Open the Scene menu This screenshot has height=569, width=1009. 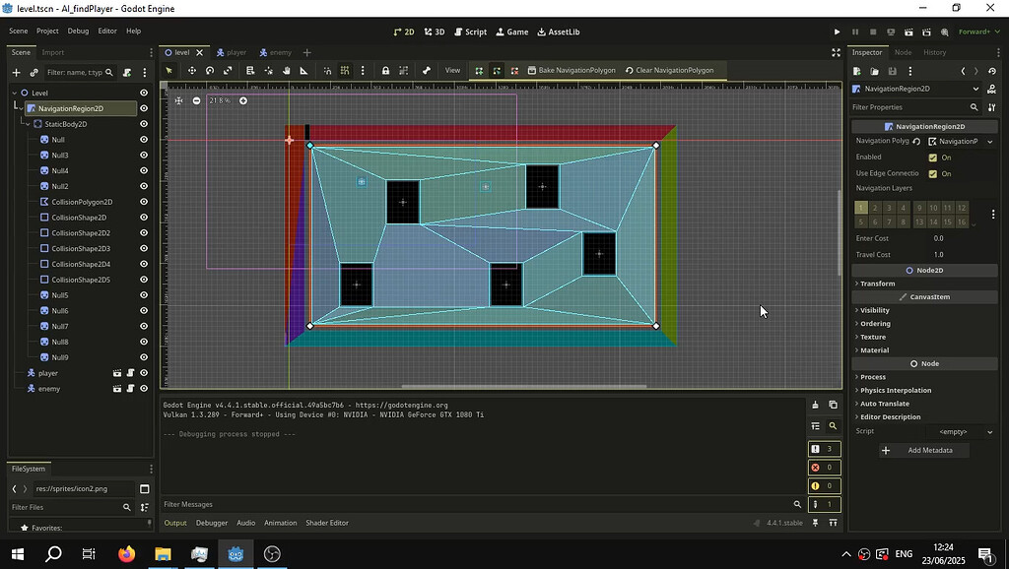point(18,31)
